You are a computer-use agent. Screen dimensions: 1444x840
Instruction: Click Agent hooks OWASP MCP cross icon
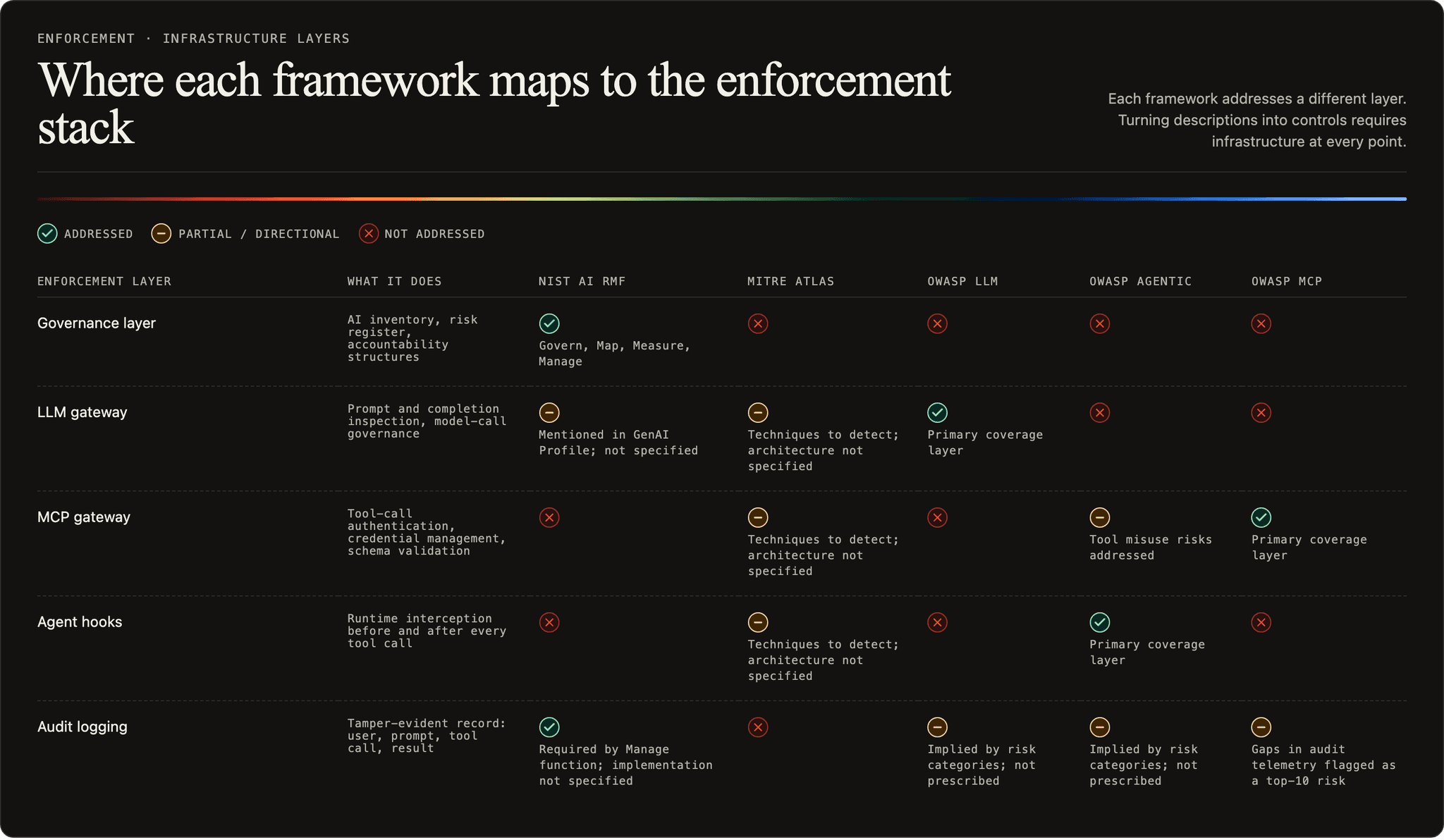(x=1261, y=622)
